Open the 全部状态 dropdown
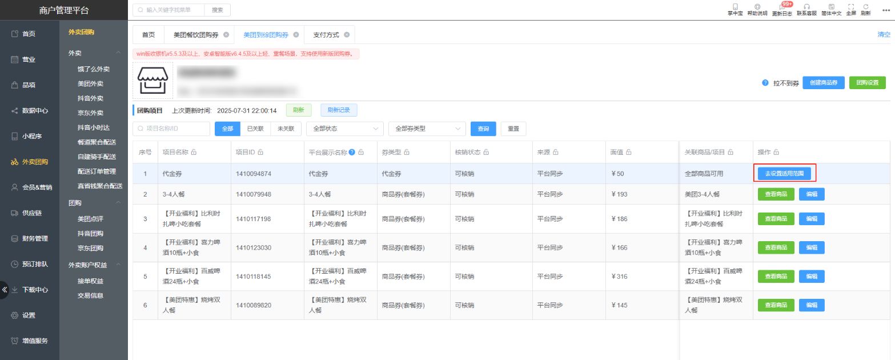The width and height of the screenshot is (895, 360). (x=344, y=129)
